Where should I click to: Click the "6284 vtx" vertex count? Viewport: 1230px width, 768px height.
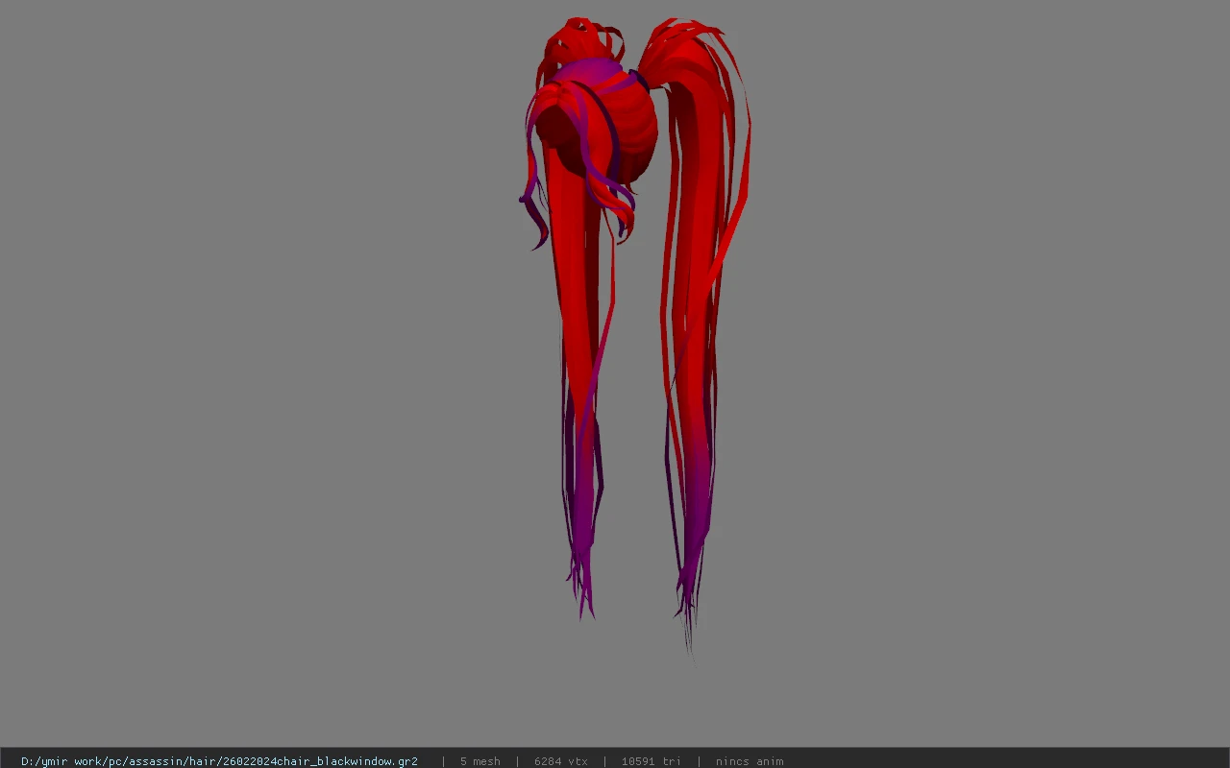(x=561, y=761)
